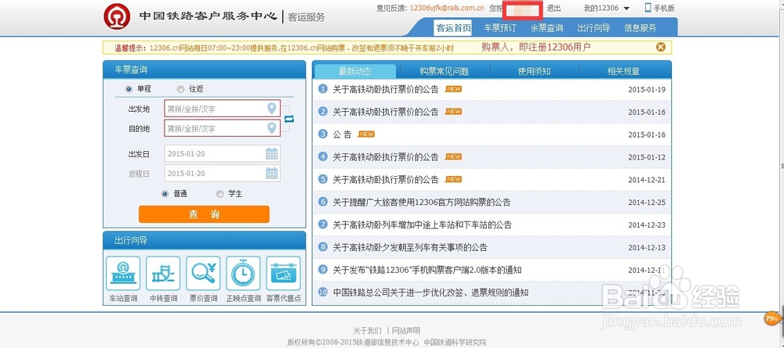Click the destination station location pin icon
Image resolution: width=784 pixels, height=348 pixels.
[271, 128]
